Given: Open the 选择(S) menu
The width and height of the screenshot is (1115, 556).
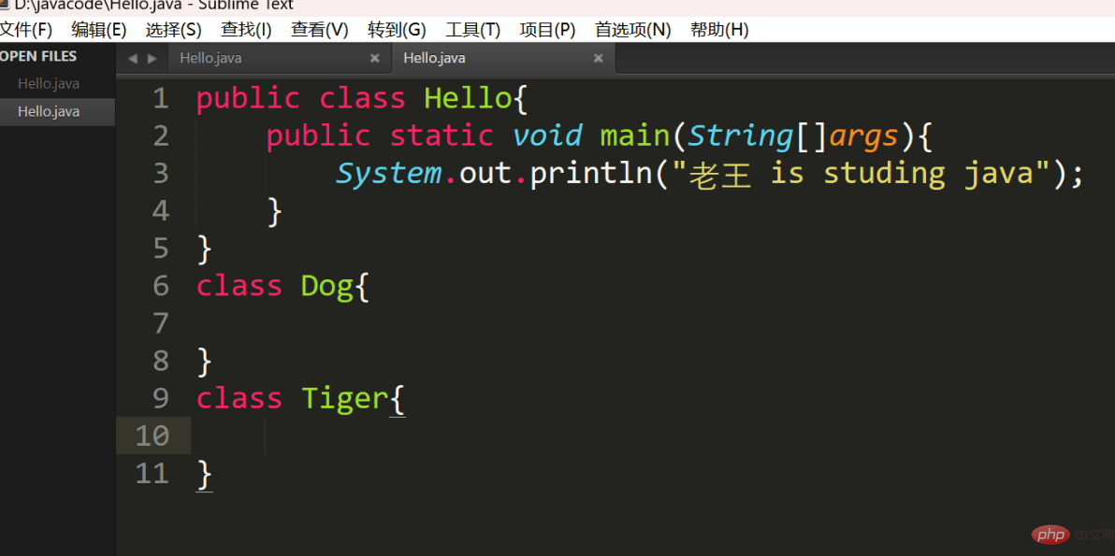Looking at the screenshot, I should pyautogui.click(x=173, y=30).
